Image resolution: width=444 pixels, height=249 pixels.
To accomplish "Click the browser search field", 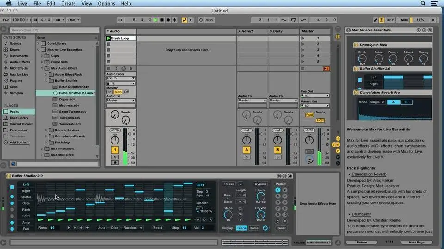I will coord(55,30).
